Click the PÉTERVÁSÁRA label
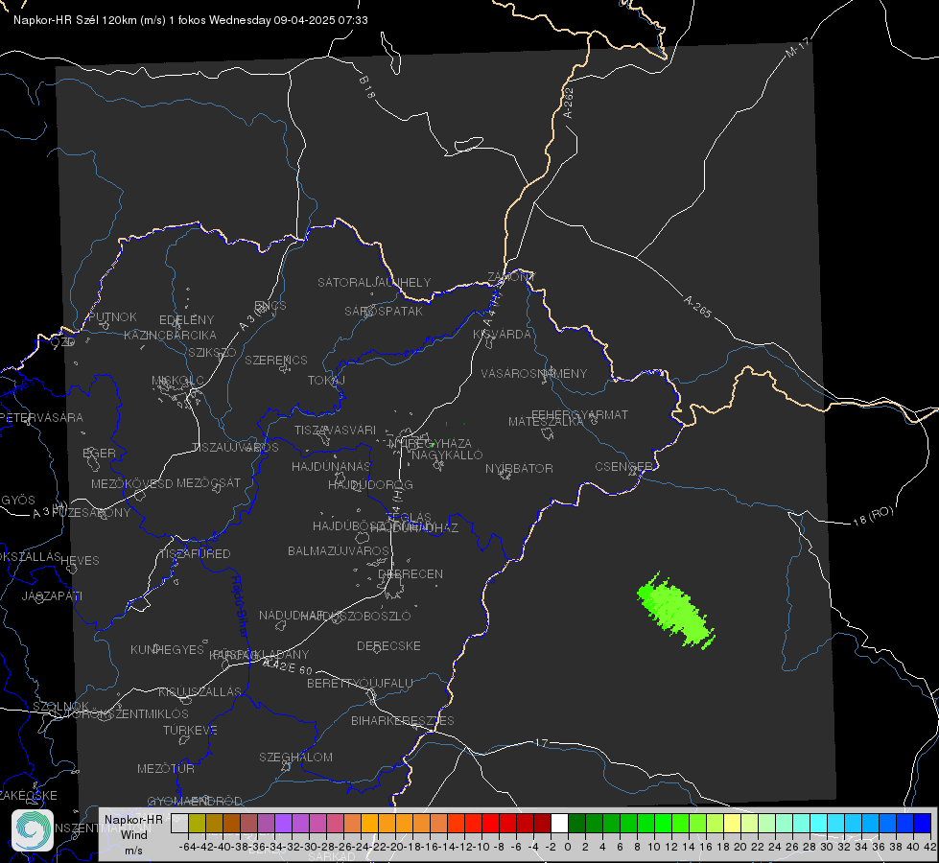The height and width of the screenshot is (863, 939). 41,417
